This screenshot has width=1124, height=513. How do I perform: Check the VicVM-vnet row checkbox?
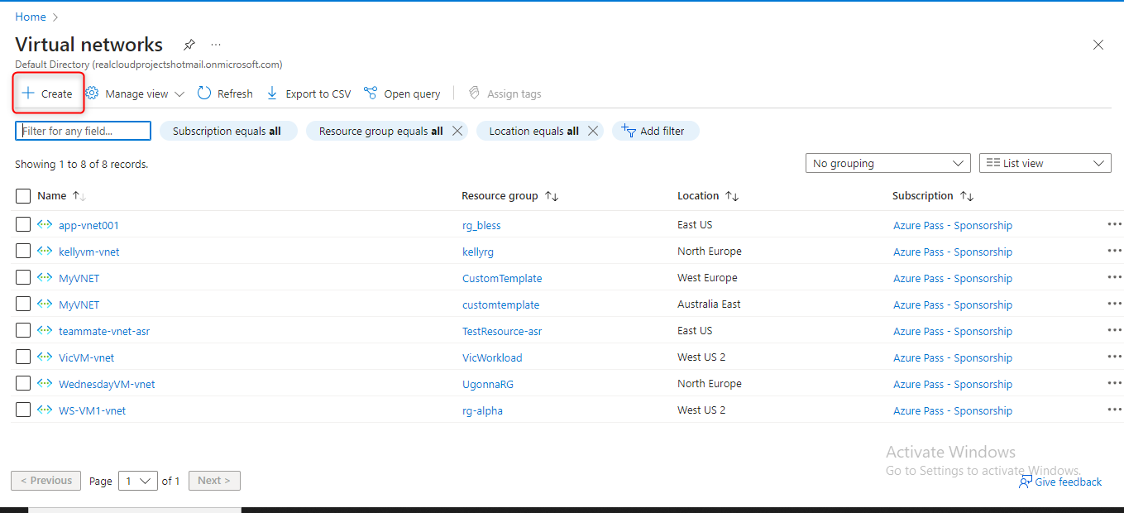pos(23,357)
